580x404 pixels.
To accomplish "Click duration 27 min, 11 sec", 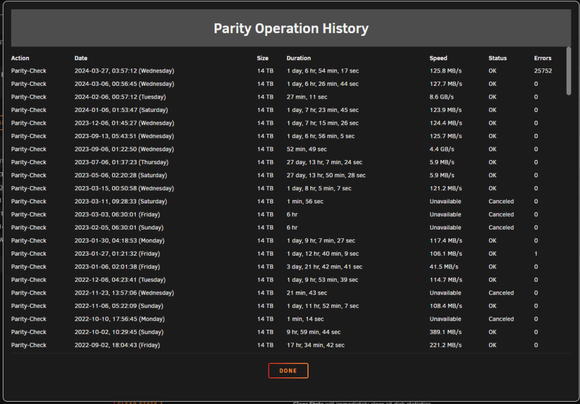I will coord(307,97).
